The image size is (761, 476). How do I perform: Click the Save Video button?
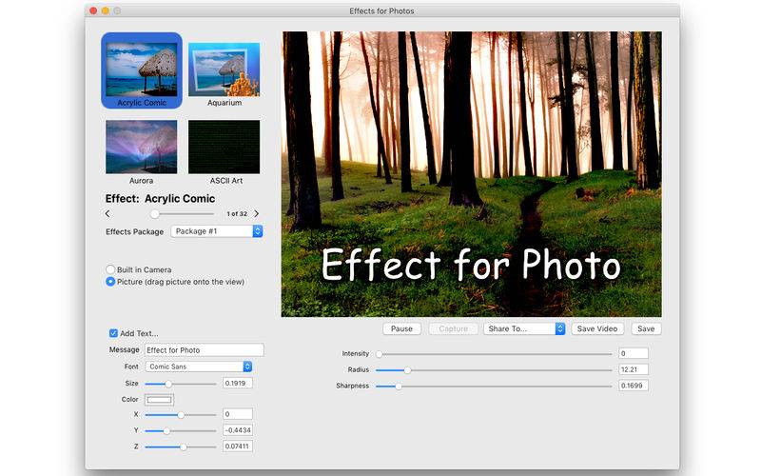tap(597, 328)
